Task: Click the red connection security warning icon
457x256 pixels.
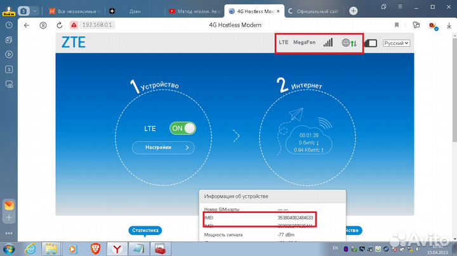Action: [x=74, y=25]
